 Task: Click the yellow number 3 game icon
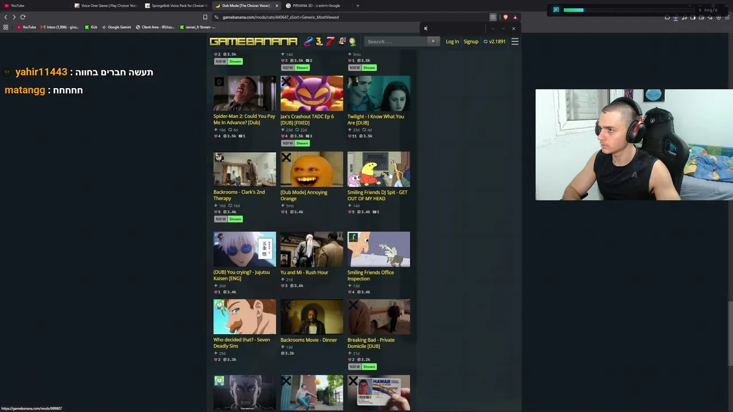coord(319,41)
